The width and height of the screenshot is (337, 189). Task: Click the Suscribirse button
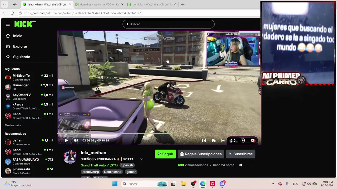[241, 154]
